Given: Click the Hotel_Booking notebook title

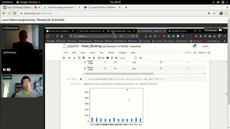Looking at the screenshot, I should point(91,46).
